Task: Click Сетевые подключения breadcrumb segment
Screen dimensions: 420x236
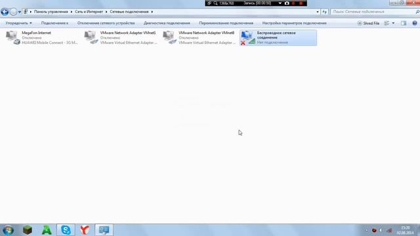Action: point(129,12)
